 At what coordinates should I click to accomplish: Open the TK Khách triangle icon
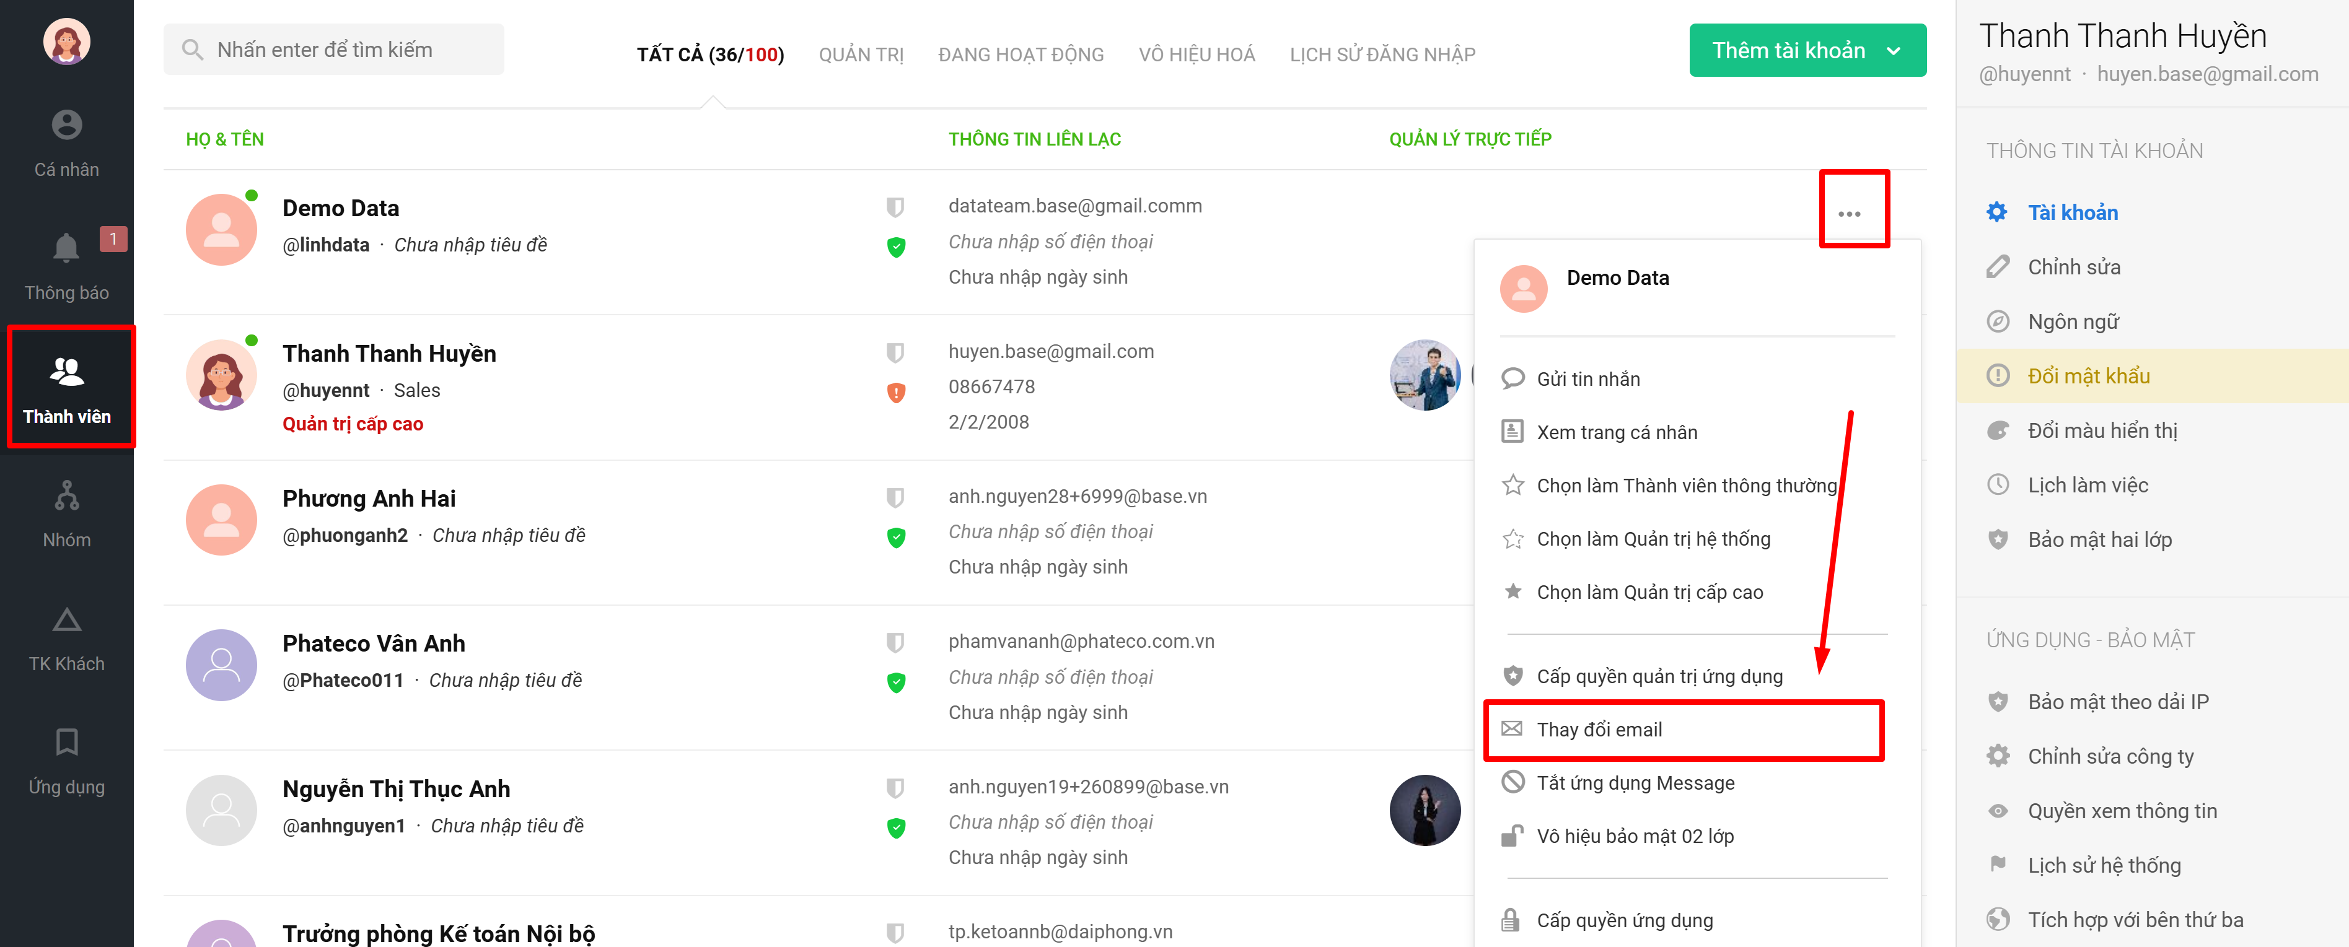tap(66, 621)
